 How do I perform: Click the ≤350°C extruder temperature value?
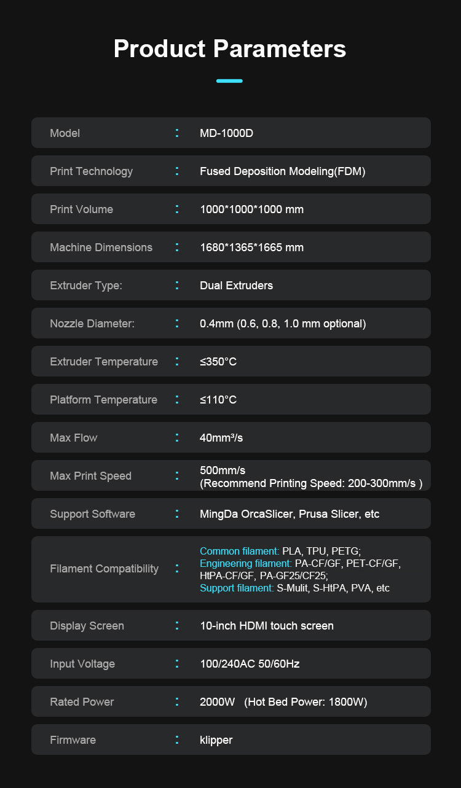[x=218, y=362]
